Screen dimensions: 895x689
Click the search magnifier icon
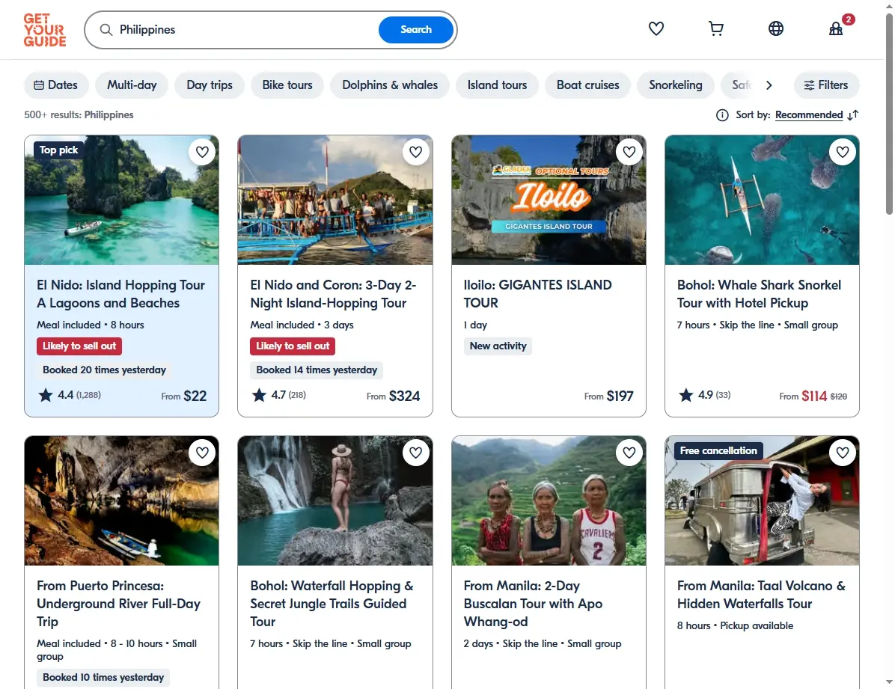[106, 30]
